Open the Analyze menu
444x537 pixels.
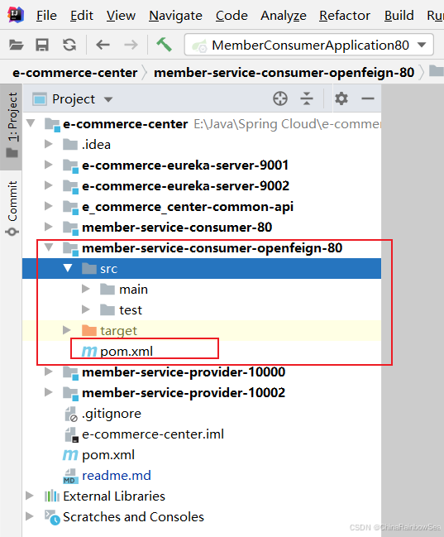284,16
